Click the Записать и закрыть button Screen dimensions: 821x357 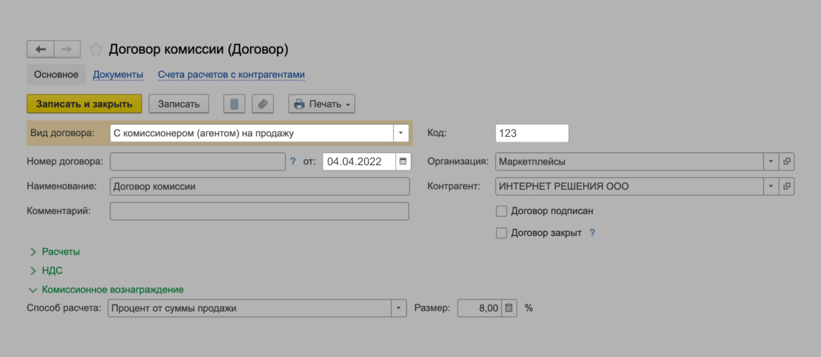84,104
